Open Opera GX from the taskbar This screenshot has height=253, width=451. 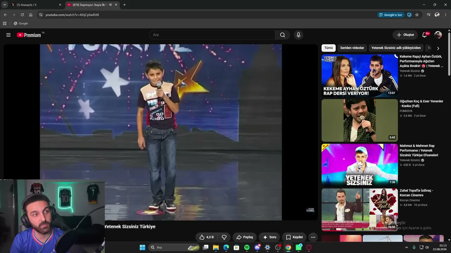coord(309,247)
